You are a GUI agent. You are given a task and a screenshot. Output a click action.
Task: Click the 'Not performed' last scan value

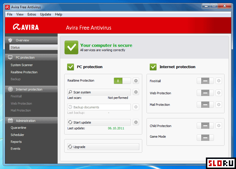tap(118, 98)
